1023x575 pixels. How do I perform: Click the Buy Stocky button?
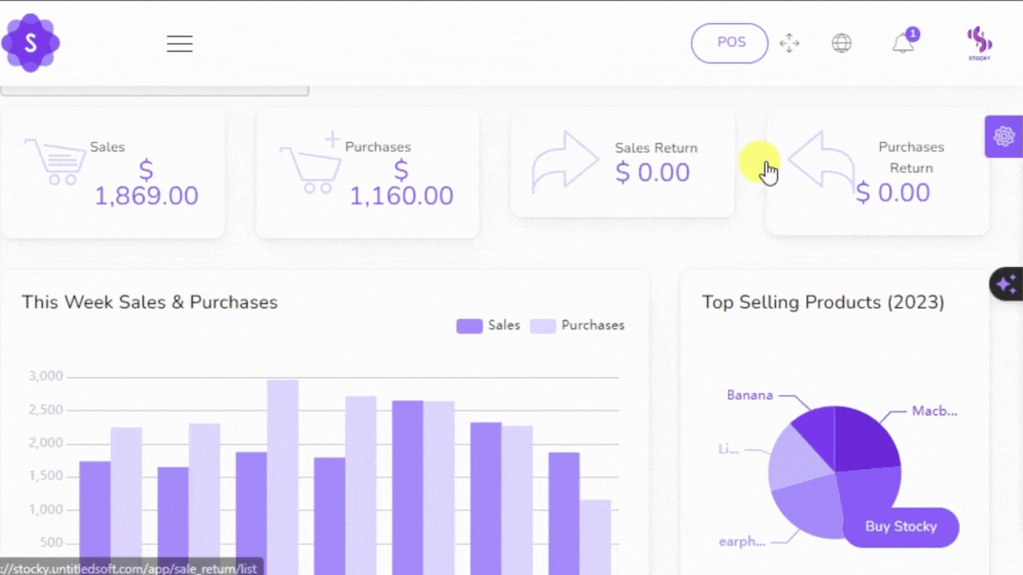[900, 527]
